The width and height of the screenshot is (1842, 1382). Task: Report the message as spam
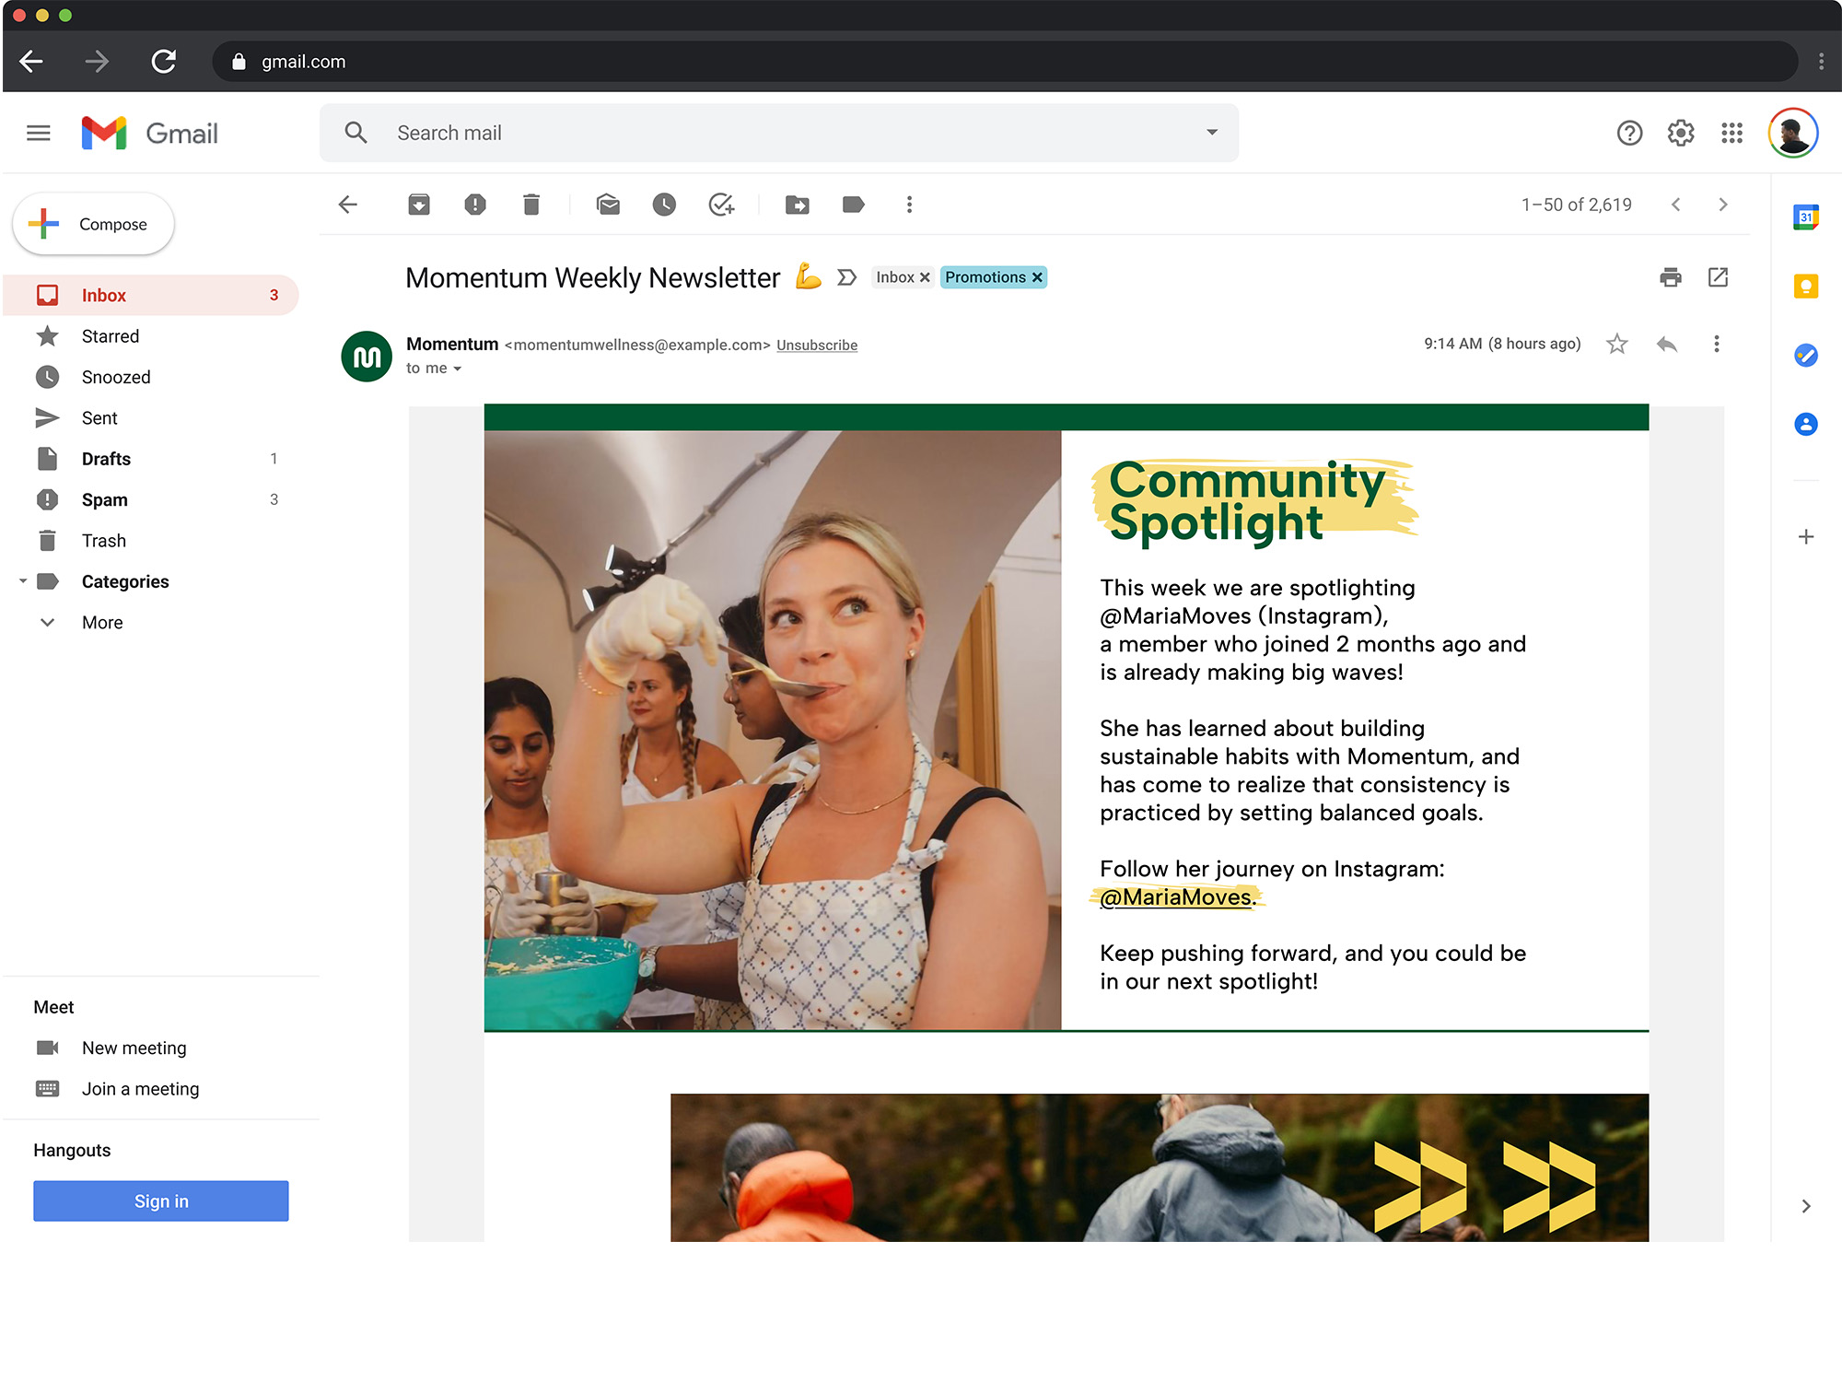[475, 205]
